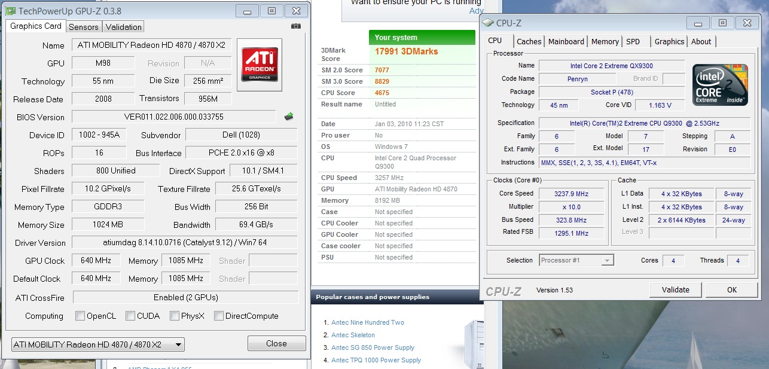Click the Bandwidth 69.4 GB/s value
769x369 pixels.
click(256, 225)
